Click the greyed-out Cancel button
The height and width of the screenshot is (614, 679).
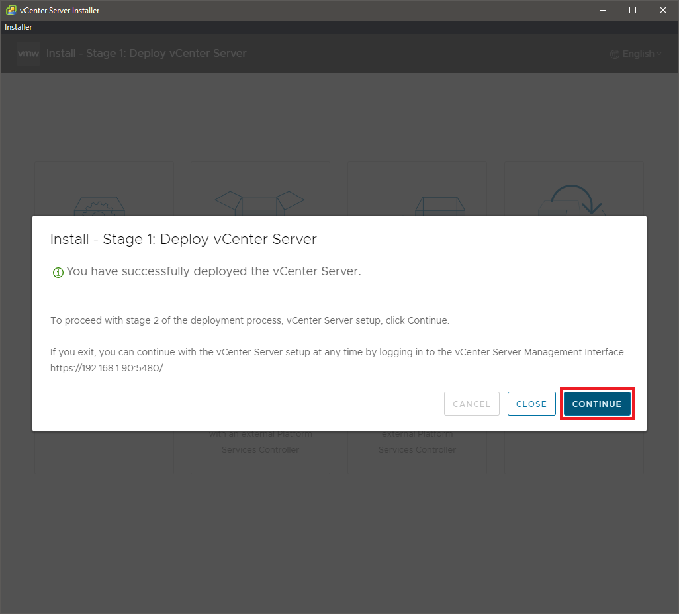click(471, 404)
